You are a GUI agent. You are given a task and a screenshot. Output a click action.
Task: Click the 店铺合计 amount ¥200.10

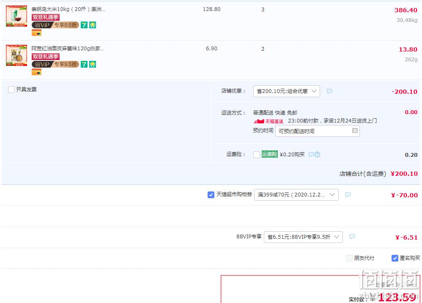tap(404, 174)
